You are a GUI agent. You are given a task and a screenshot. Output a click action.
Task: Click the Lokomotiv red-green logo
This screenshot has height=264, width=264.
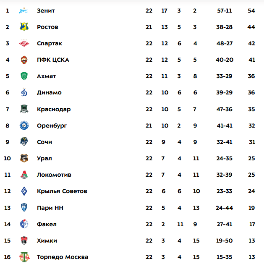(24, 175)
